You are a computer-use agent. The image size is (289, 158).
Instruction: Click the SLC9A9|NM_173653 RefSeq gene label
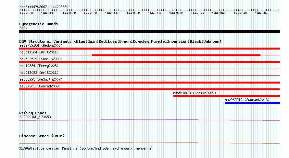pos(35,117)
